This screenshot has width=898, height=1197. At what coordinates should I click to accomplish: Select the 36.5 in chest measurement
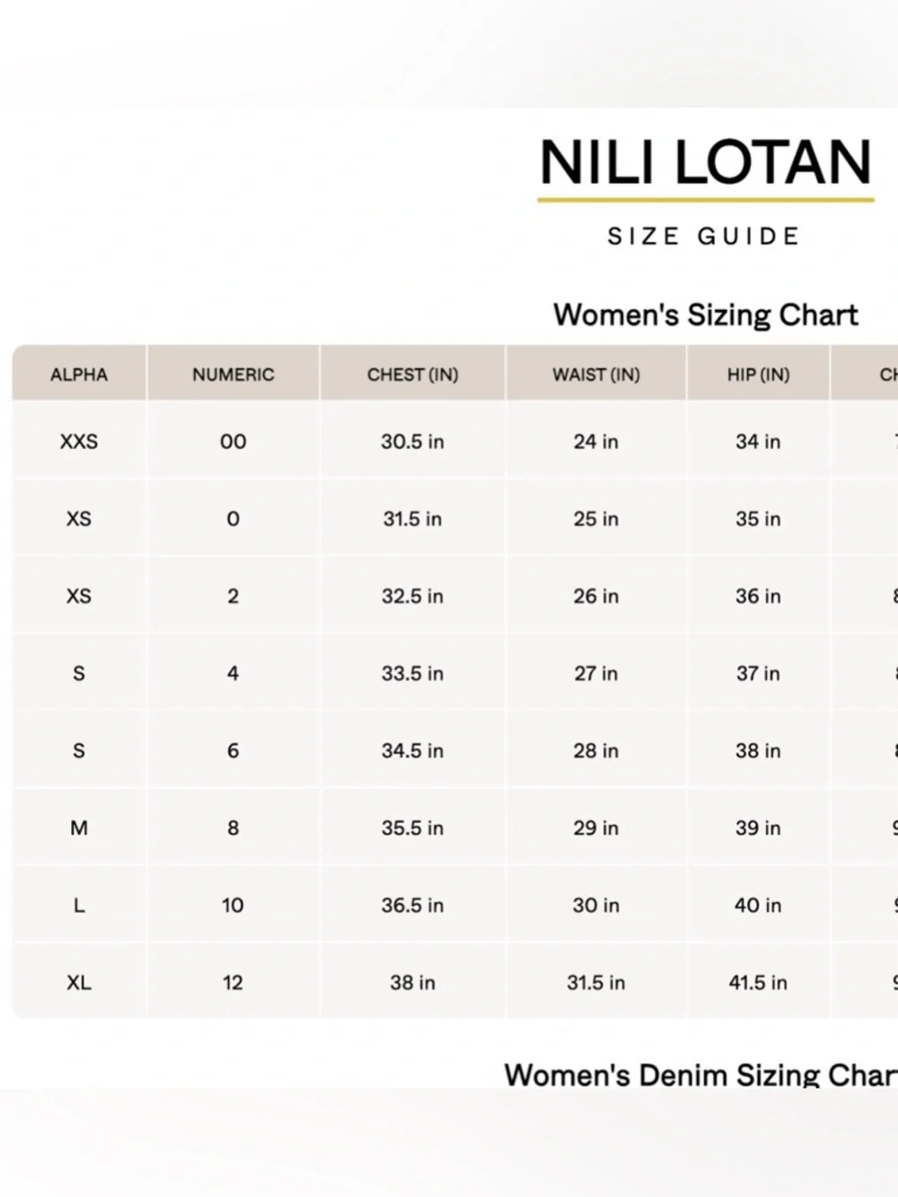tap(412, 905)
